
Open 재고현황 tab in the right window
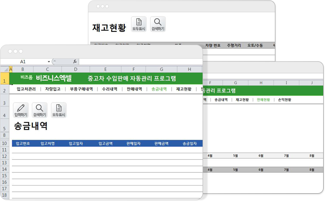pyautogui.click(x=242, y=100)
